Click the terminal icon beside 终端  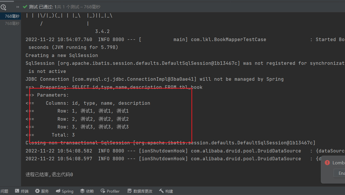(x=17, y=191)
